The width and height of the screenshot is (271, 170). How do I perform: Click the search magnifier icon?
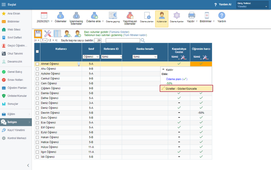point(143,40)
